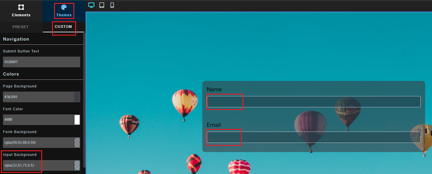Image resolution: width=432 pixels, height=174 pixels.
Task: Click the Font Color hex field
Action: (x=38, y=120)
